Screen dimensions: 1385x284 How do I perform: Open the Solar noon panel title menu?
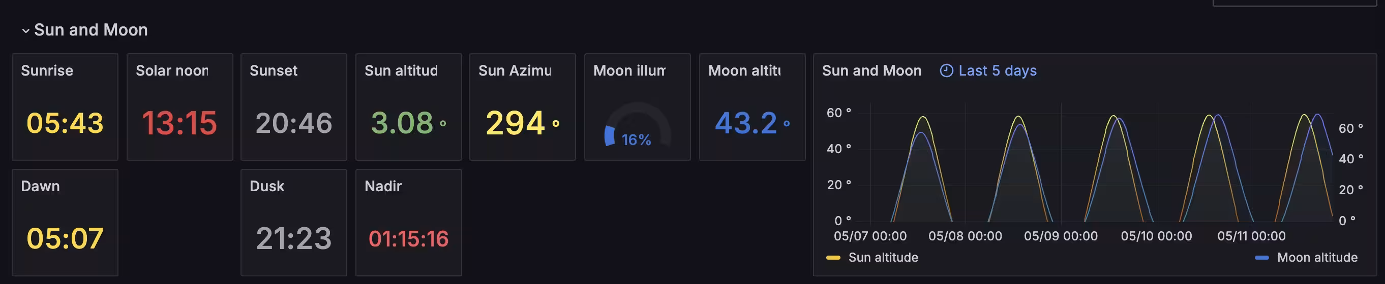172,70
